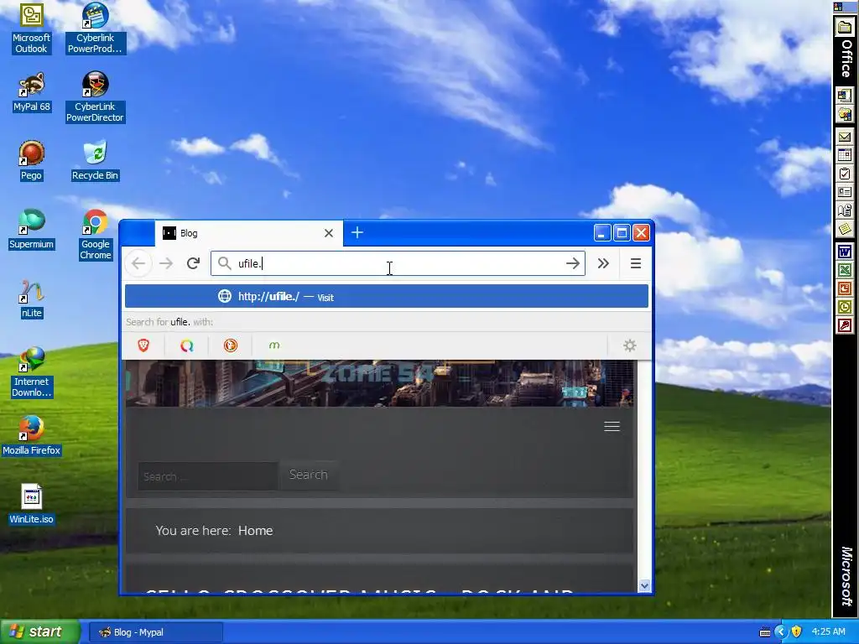The width and height of the screenshot is (859, 644).
Task: Open Microsoft Outlook desktop shortcut
Action: tap(31, 29)
